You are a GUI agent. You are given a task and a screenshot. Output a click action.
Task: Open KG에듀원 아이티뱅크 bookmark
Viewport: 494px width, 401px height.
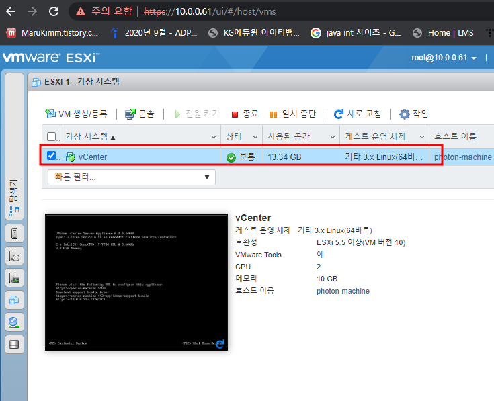click(254, 33)
